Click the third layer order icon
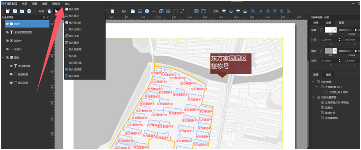361x150 pixels. coord(238,11)
